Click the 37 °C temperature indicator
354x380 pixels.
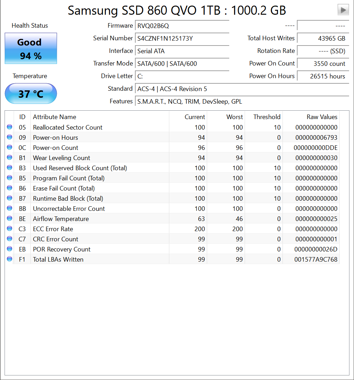pos(31,94)
